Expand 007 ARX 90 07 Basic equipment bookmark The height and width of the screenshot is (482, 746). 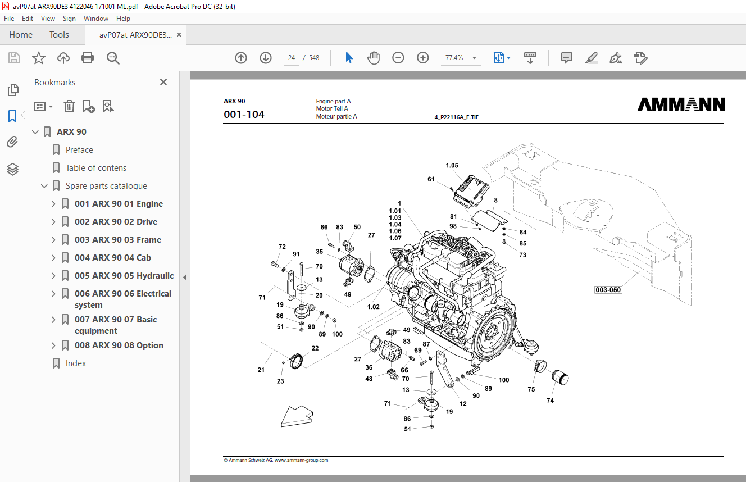click(x=53, y=320)
